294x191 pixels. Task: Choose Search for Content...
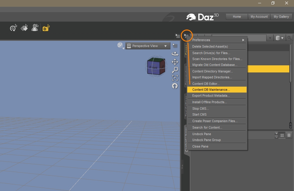217,127
